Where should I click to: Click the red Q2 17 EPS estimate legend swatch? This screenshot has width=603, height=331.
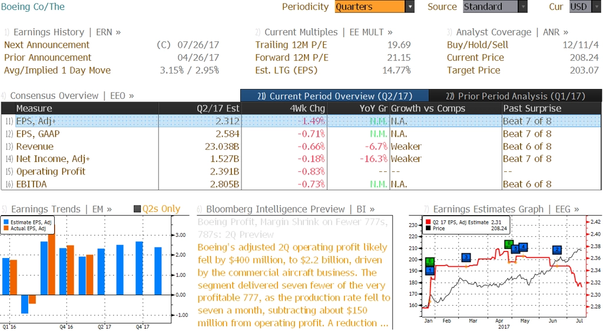(x=428, y=222)
